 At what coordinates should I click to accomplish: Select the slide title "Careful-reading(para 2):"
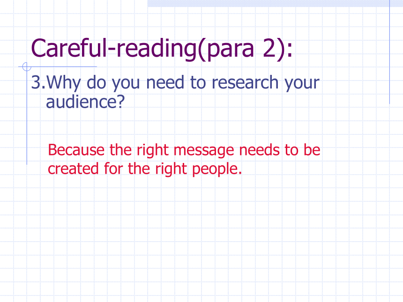coord(162,49)
